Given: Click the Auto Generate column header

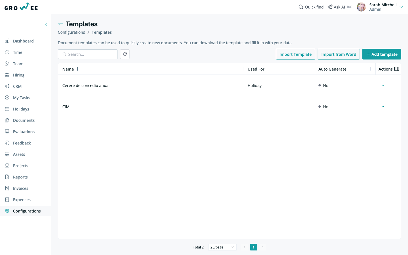Looking at the screenshot, I should pos(332,69).
